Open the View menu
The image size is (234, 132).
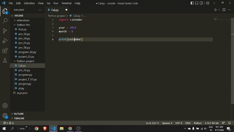41,3
